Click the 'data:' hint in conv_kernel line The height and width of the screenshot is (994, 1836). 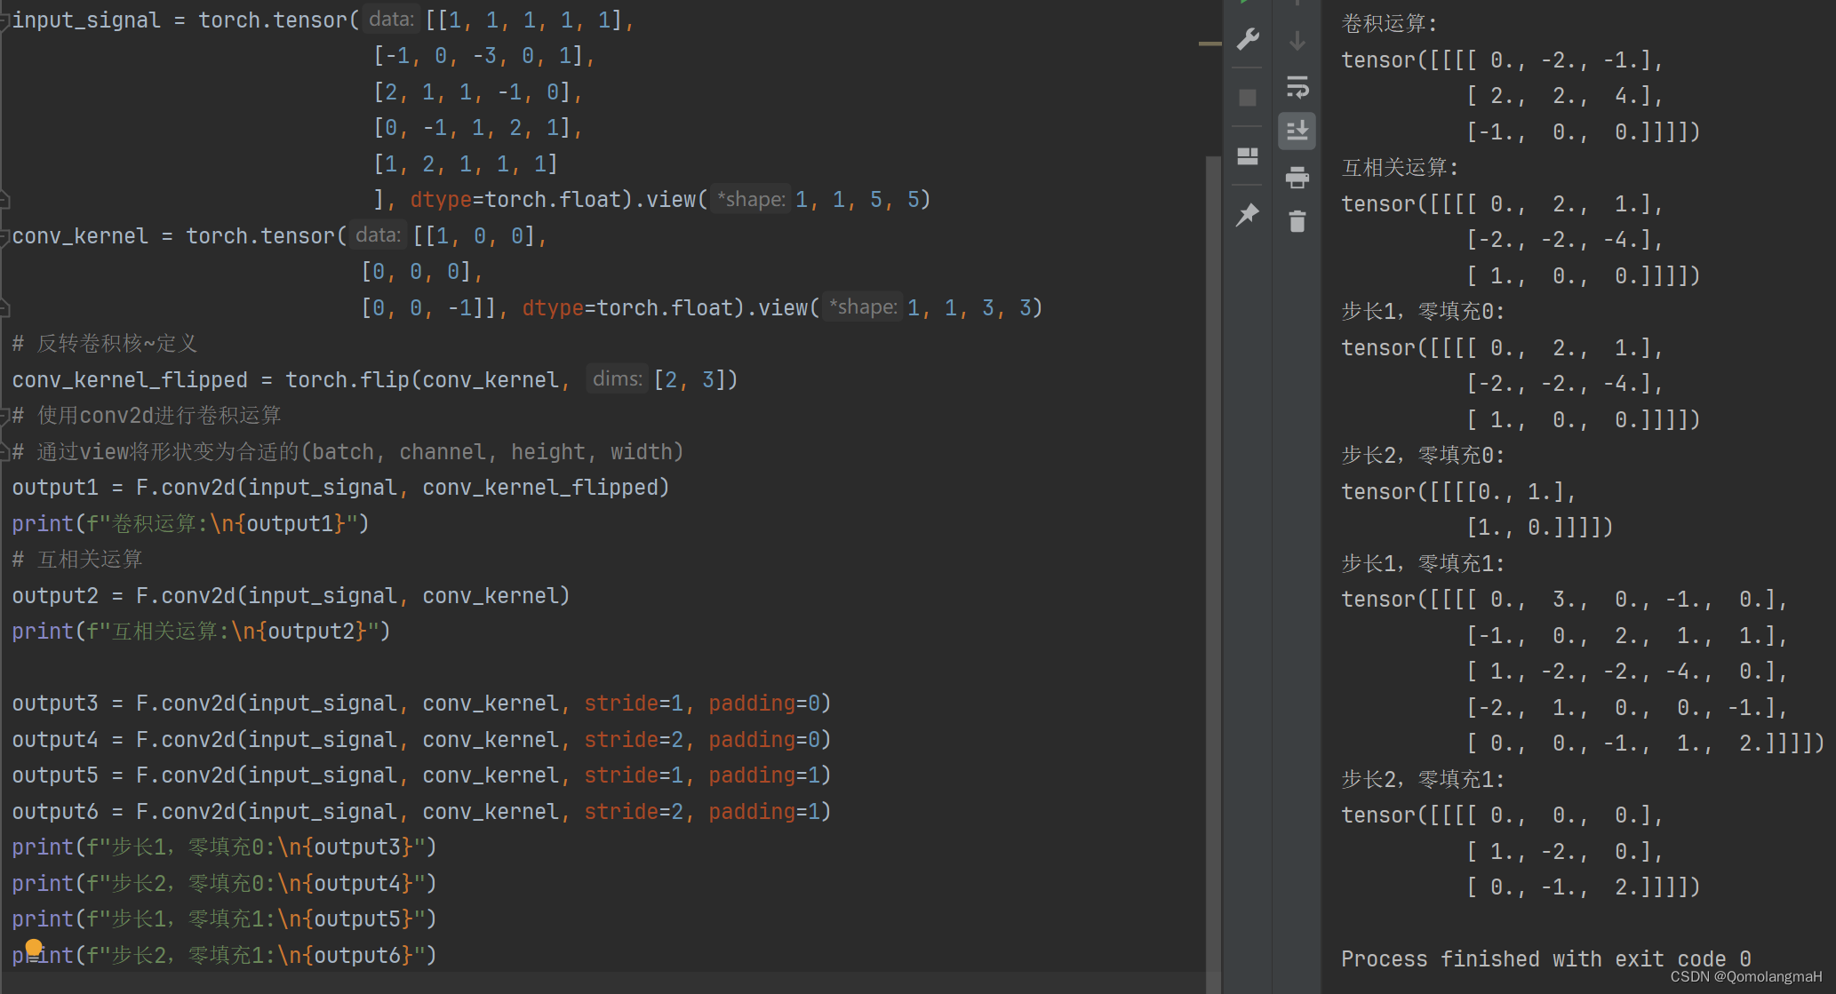(x=378, y=235)
